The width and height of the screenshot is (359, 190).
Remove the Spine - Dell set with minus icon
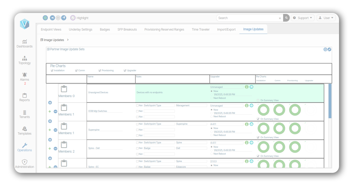[55, 149]
